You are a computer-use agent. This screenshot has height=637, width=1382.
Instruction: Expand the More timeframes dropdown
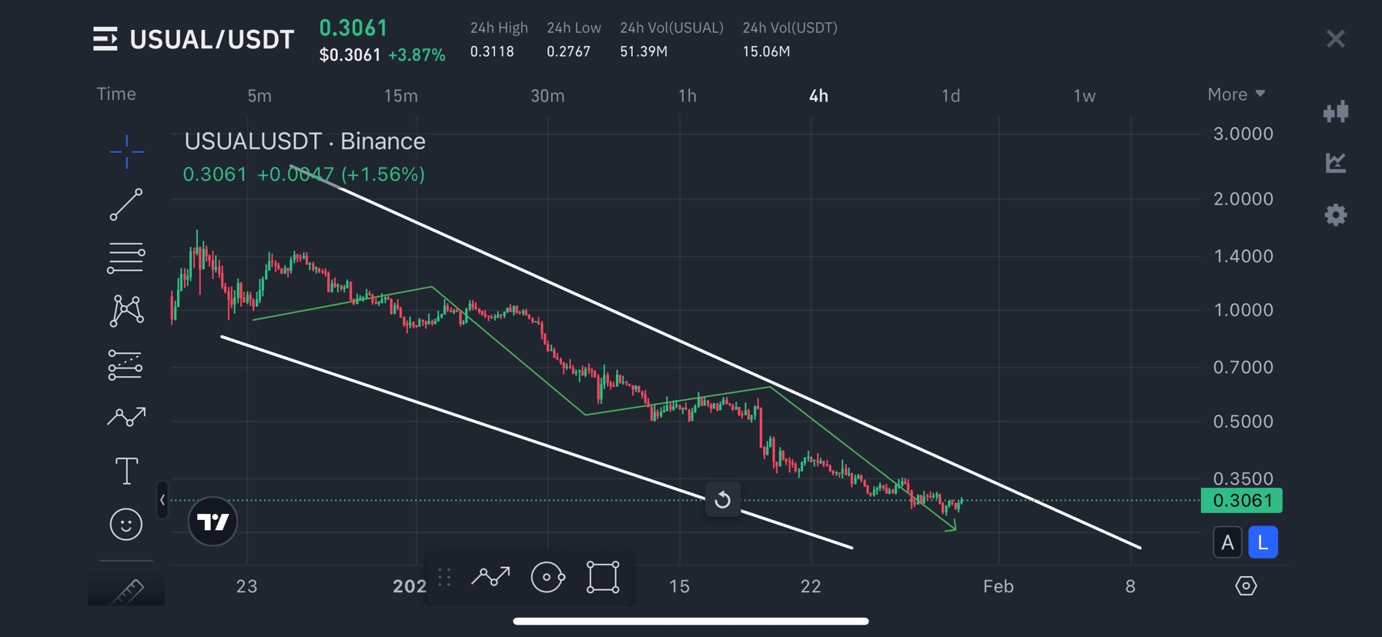[x=1236, y=95]
